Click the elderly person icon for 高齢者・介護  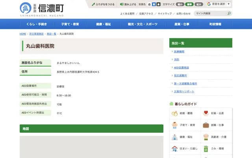tap(206, 137)
